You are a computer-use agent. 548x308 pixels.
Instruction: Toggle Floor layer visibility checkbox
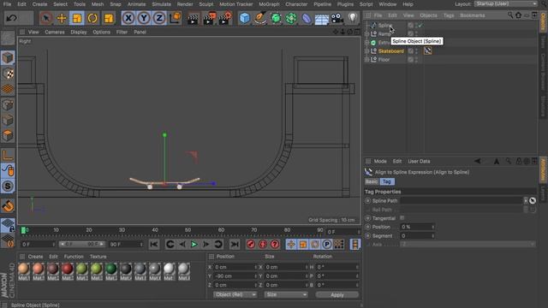click(411, 60)
